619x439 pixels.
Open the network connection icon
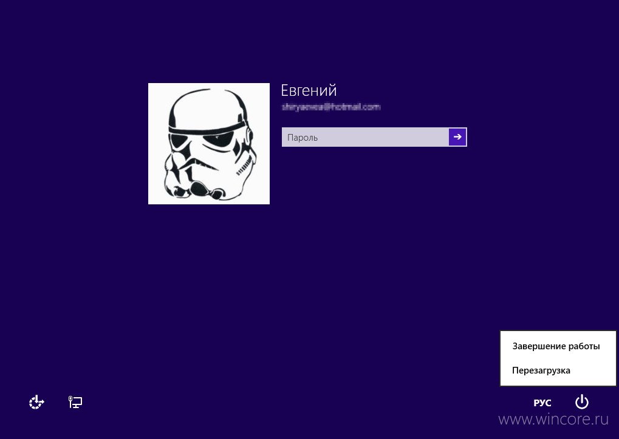[75, 402]
